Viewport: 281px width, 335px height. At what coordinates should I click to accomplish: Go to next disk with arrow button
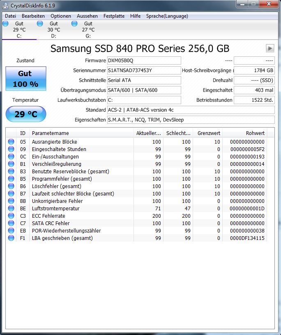click(270, 48)
